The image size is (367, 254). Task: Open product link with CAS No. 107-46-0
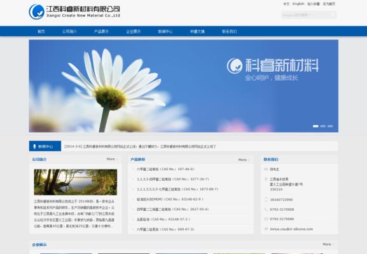(x=165, y=169)
